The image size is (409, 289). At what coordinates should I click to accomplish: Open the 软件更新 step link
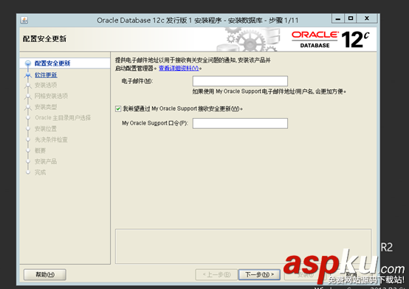[46, 75]
